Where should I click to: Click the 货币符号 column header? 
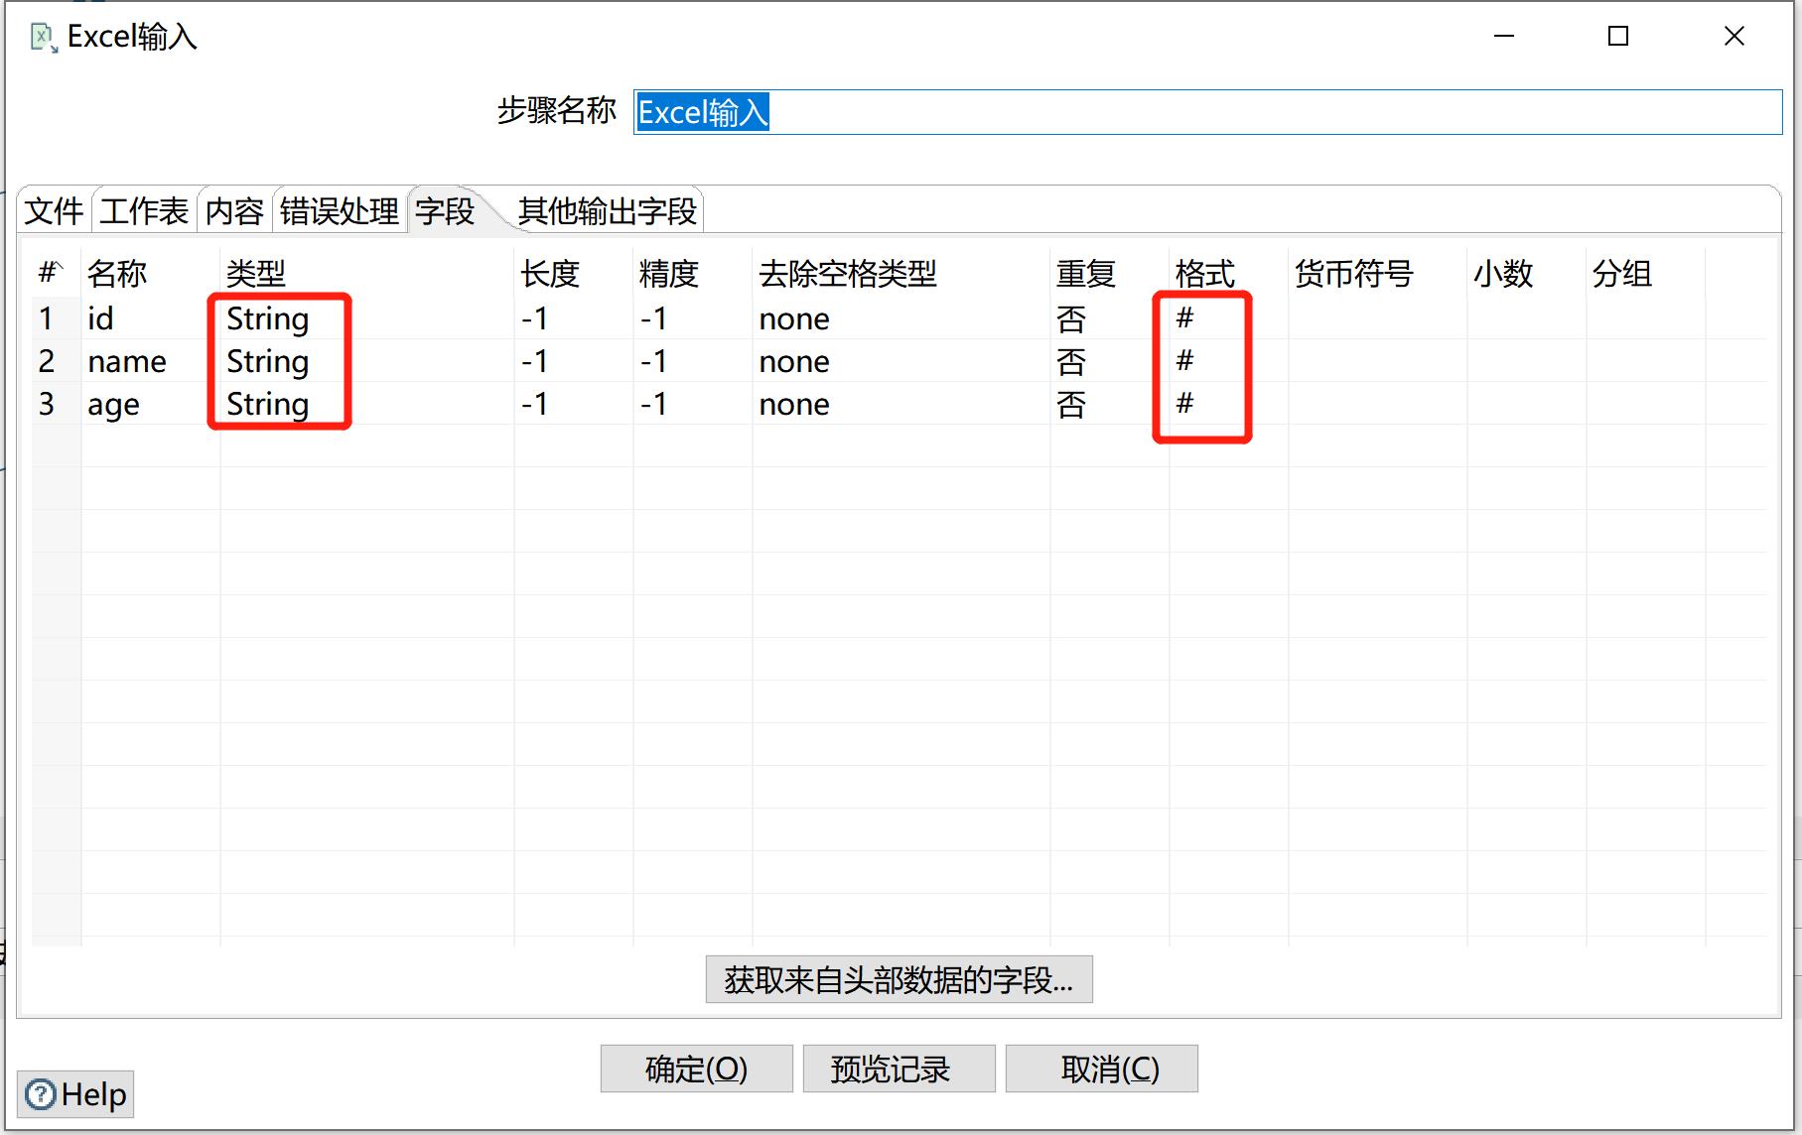point(1377,273)
